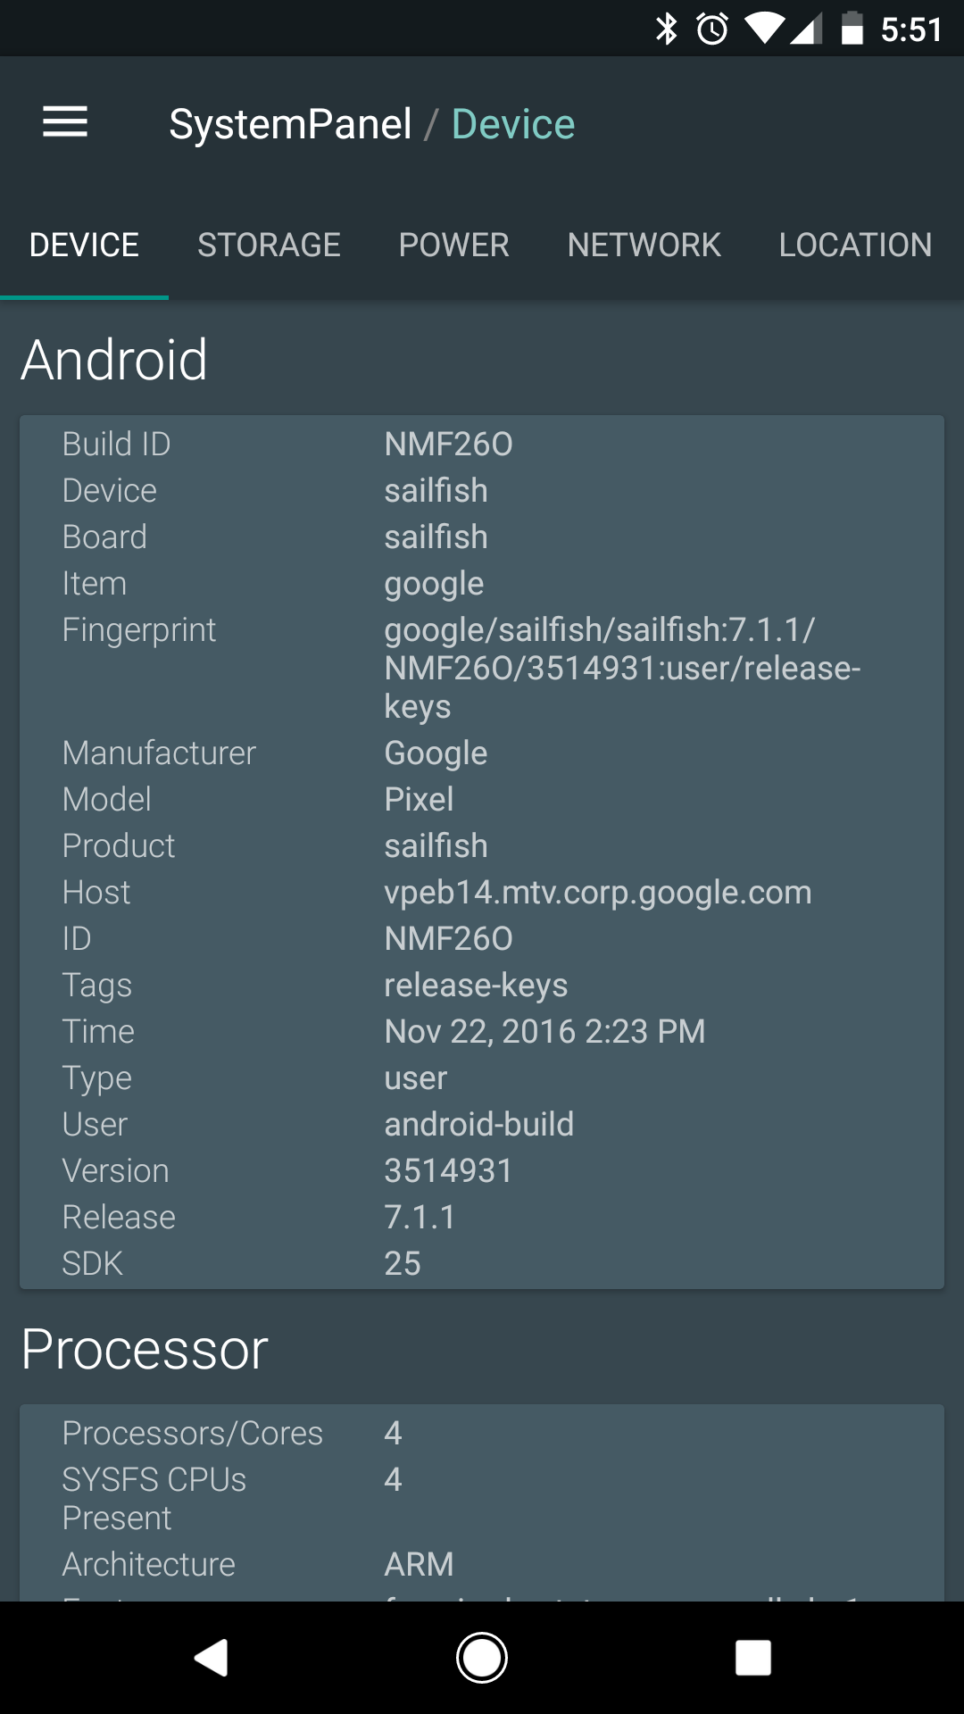
Task: Tap the Processors/Cores row
Action: (482, 1433)
